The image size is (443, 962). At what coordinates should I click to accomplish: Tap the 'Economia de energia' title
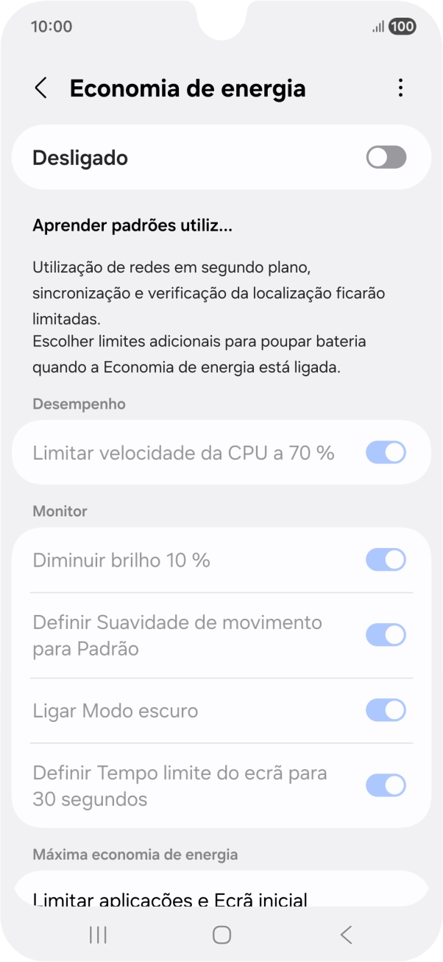click(188, 88)
